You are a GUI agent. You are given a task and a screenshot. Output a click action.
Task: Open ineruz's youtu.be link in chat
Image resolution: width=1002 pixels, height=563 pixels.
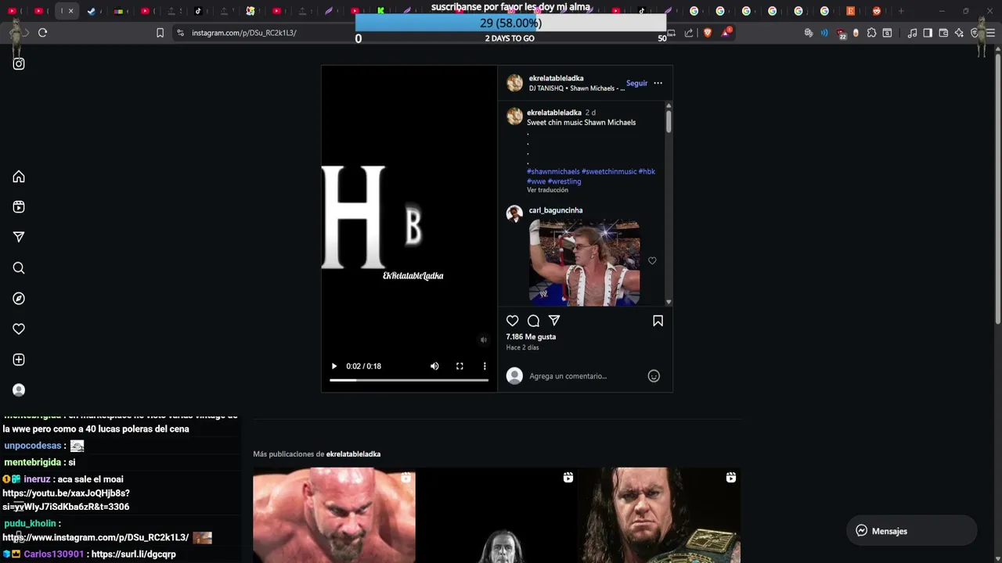tap(66, 500)
